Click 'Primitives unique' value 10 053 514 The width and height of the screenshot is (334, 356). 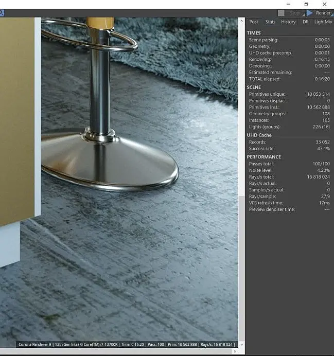[x=319, y=94]
